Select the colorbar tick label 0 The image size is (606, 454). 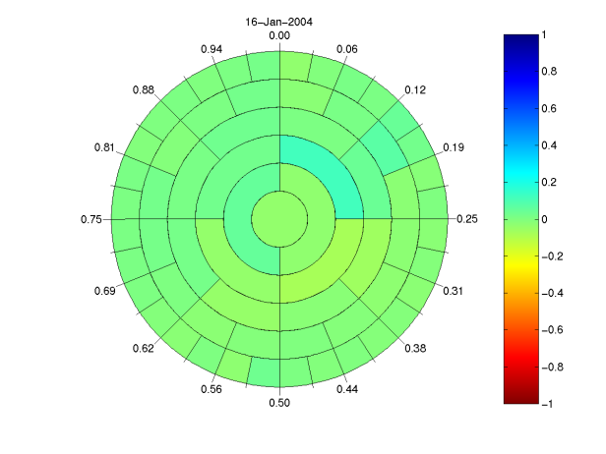(x=545, y=220)
